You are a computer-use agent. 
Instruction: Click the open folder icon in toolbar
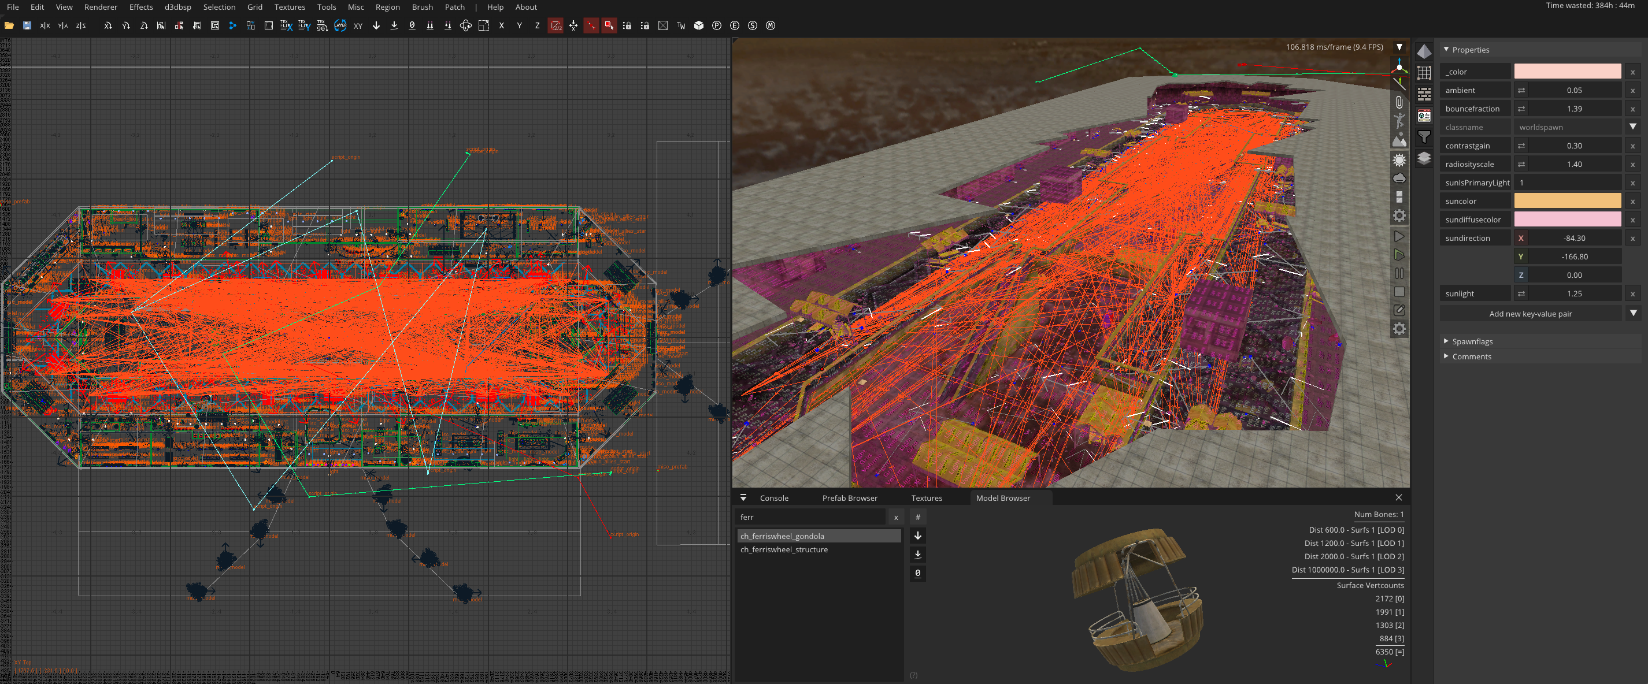pyautogui.click(x=9, y=25)
